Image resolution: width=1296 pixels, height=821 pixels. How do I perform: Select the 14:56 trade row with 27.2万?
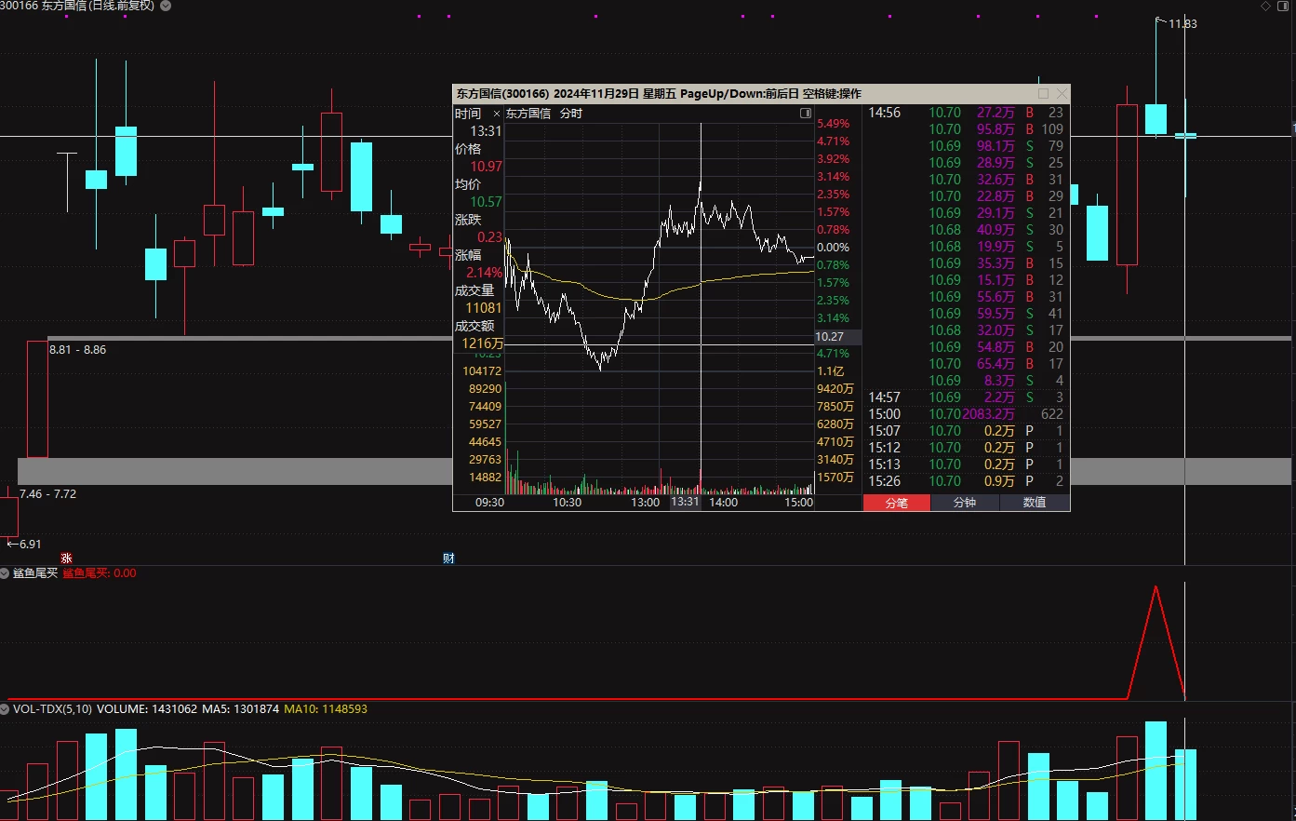pos(966,113)
